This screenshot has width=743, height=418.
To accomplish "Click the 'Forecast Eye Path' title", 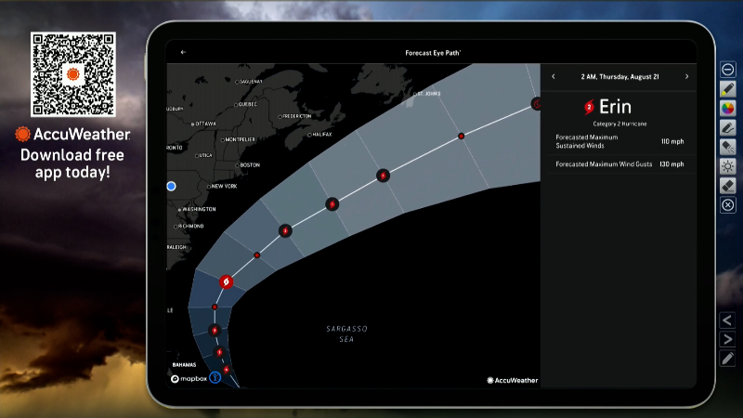I will coord(433,53).
